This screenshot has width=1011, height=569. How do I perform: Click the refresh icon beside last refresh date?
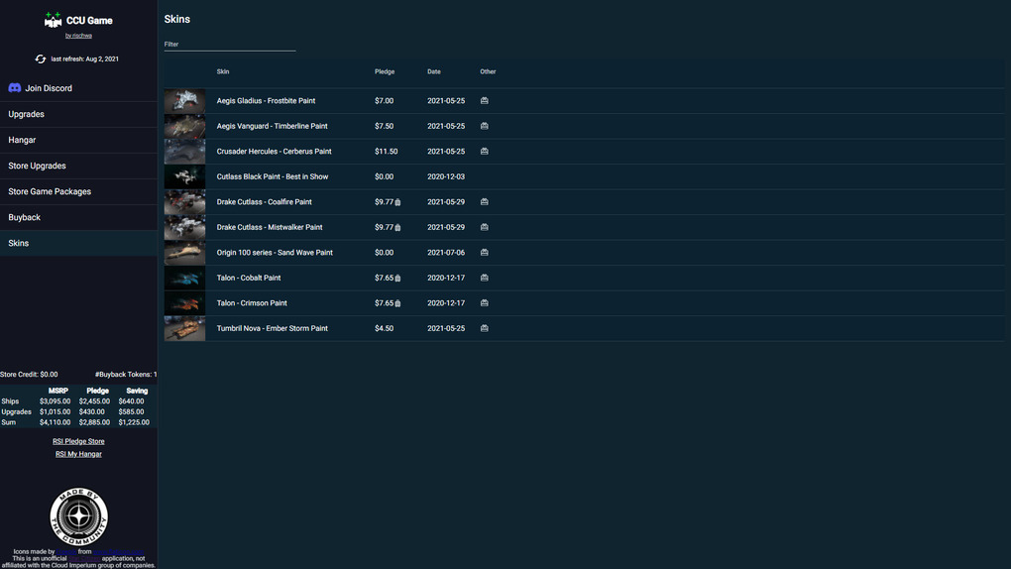(x=41, y=59)
